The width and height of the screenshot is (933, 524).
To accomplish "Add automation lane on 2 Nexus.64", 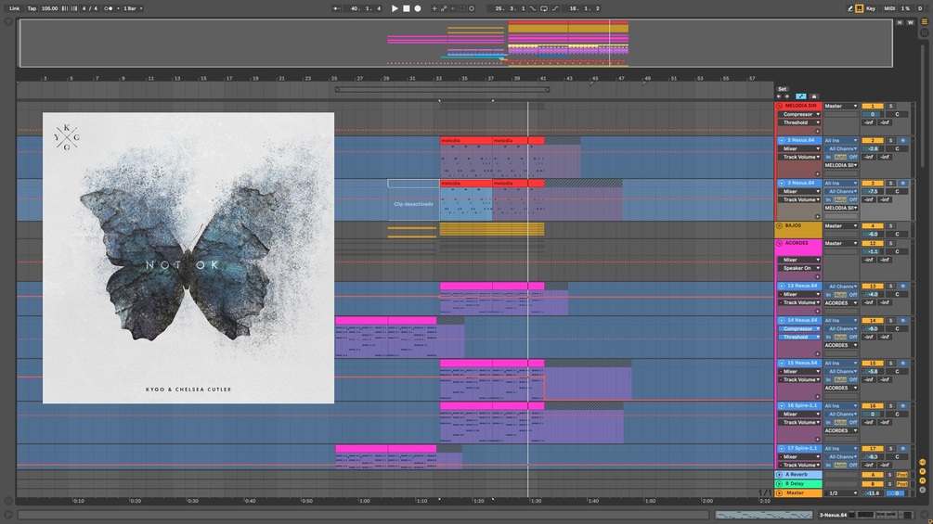I will coord(817,173).
